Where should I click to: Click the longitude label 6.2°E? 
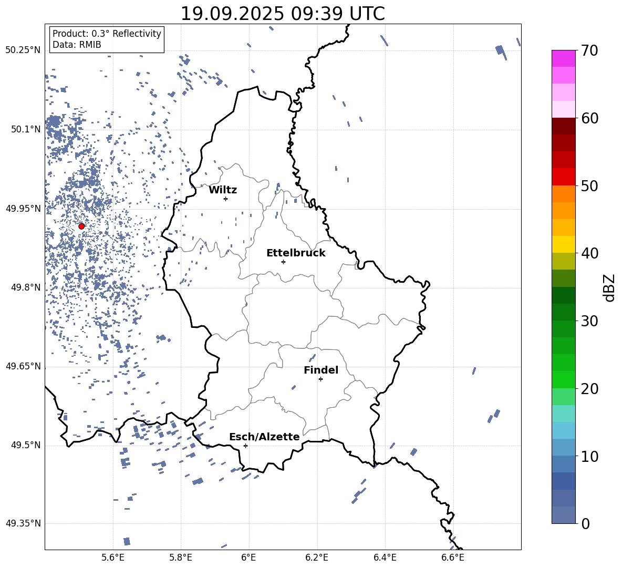[x=317, y=557]
